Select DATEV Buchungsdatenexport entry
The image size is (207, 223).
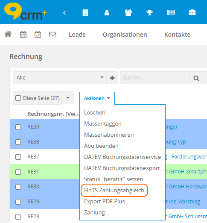122,168
